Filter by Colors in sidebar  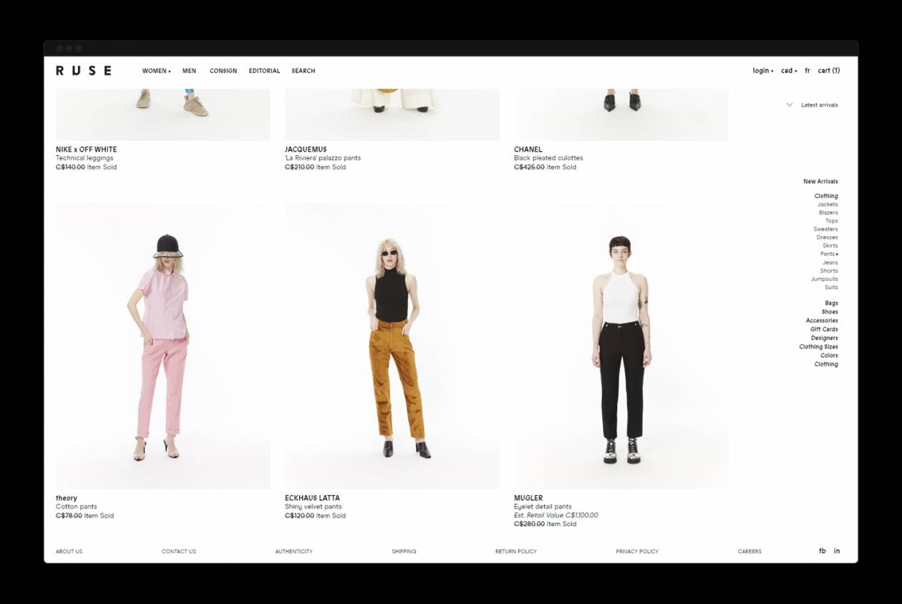pyautogui.click(x=829, y=356)
